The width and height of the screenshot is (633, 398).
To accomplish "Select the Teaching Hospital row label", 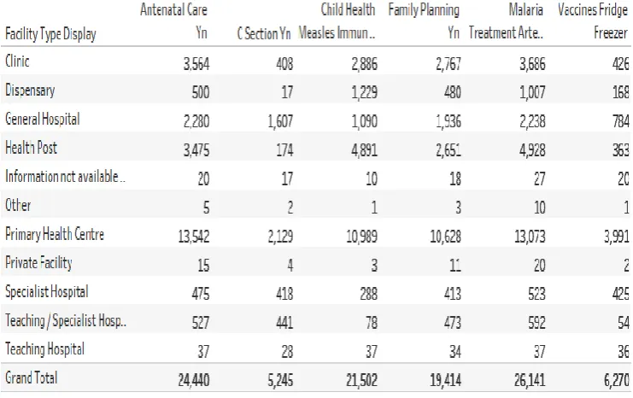I will pyautogui.click(x=44, y=349).
